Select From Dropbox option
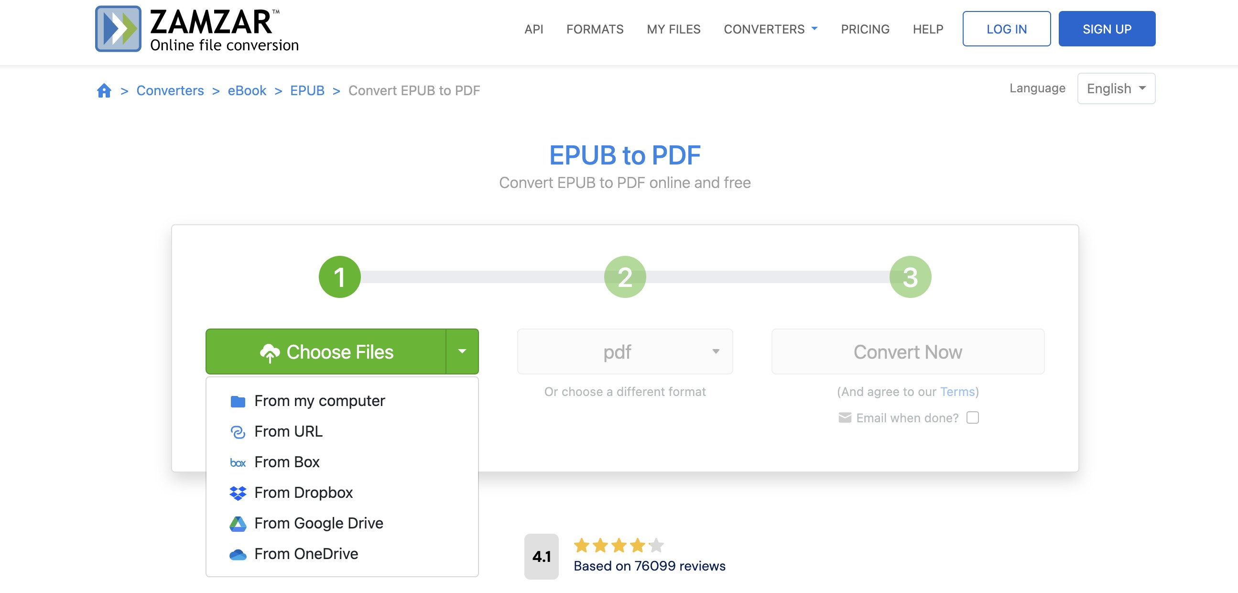 coord(342,493)
